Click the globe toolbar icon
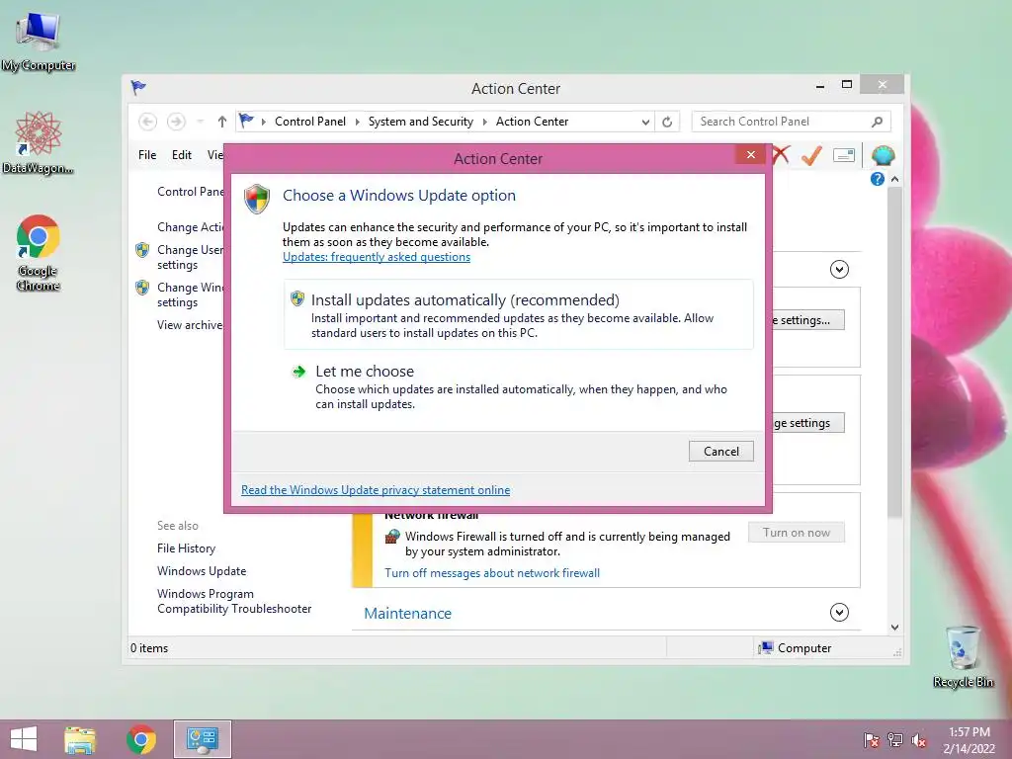Image resolution: width=1012 pixels, height=759 pixels. point(883,155)
